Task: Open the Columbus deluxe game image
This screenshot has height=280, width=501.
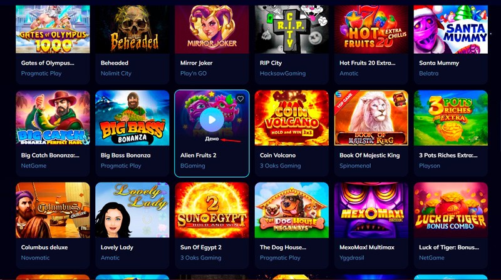Action: pyautogui.click(x=53, y=210)
